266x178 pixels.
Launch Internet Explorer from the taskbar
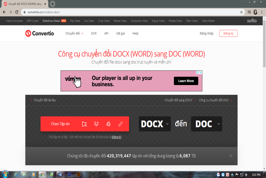[x=16, y=174]
